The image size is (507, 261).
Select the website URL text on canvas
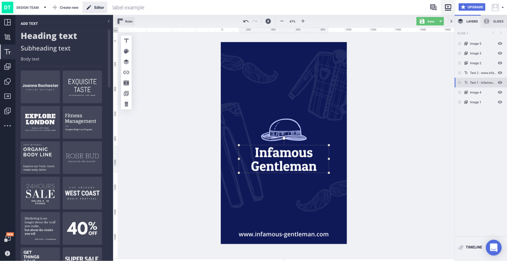pos(283,234)
